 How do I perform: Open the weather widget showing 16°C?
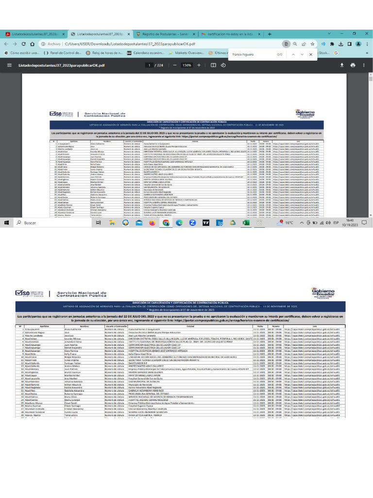point(285,223)
